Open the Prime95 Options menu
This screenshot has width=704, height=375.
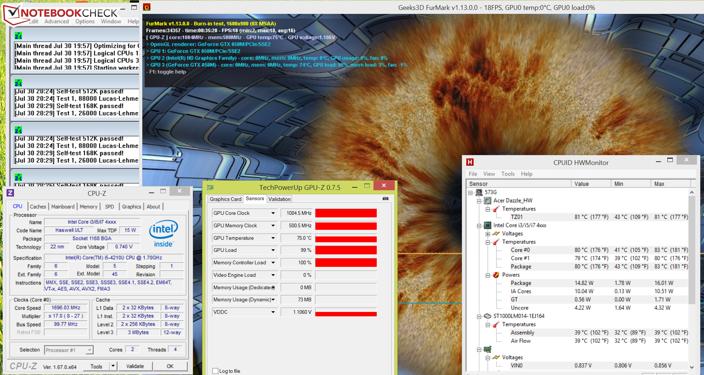point(85,21)
